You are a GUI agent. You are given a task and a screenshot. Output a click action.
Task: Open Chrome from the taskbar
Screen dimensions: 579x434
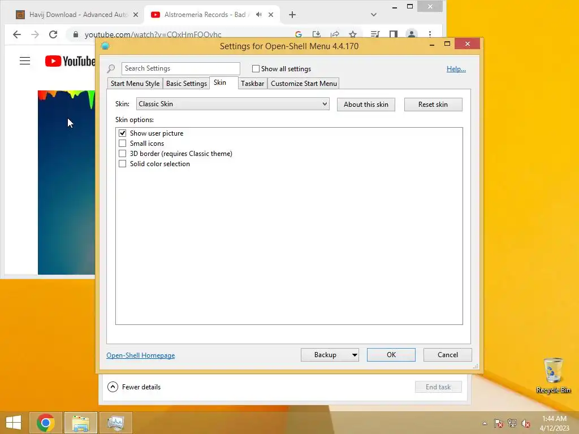(45, 423)
